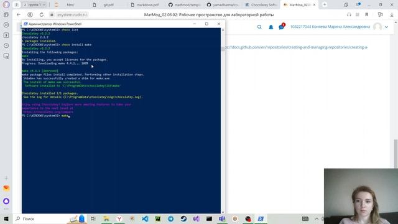
Task: Open the site search magnifier icon
Action: pyautogui.click(x=259, y=27)
